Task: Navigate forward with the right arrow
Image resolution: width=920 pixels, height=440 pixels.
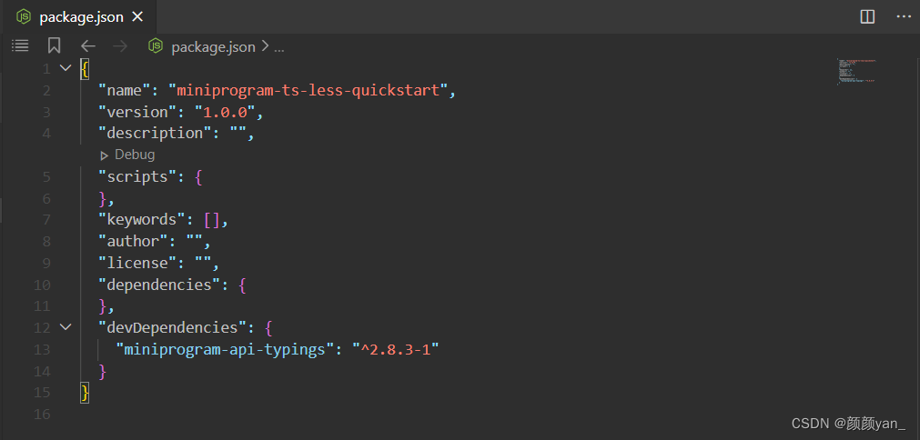Action: (x=120, y=46)
